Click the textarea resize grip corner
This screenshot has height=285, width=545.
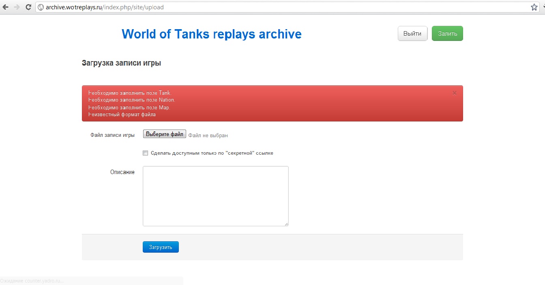(286, 224)
